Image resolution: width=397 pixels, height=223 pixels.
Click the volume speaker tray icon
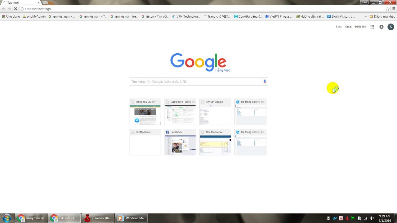tap(372, 218)
